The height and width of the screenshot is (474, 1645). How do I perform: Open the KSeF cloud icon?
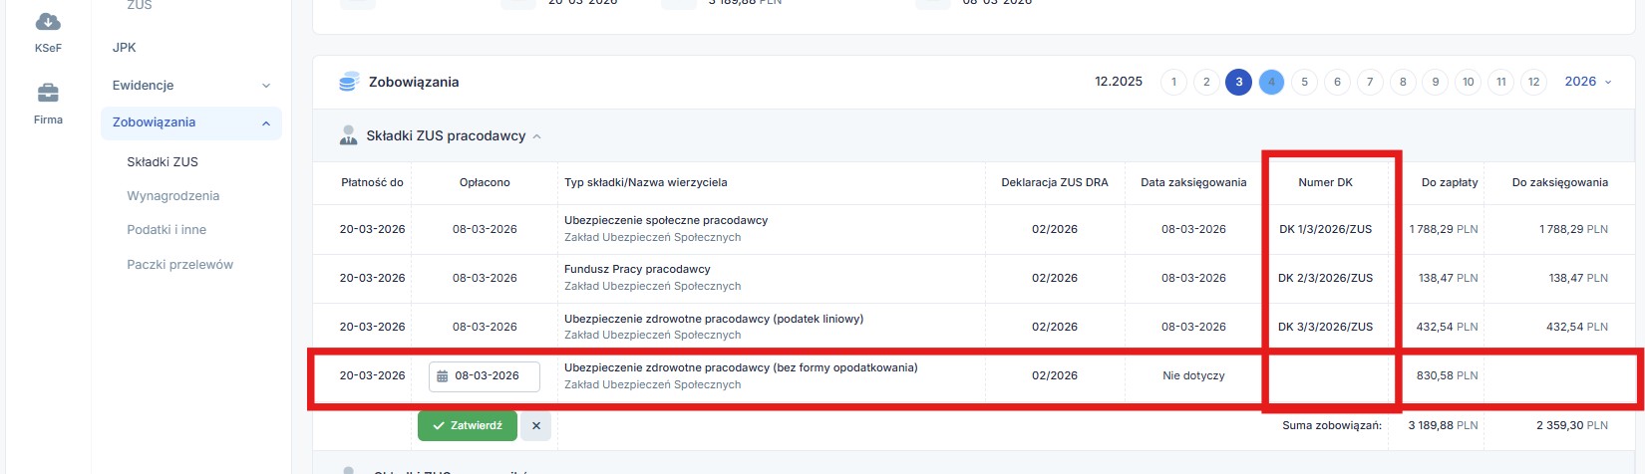pyautogui.click(x=48, y=23)
